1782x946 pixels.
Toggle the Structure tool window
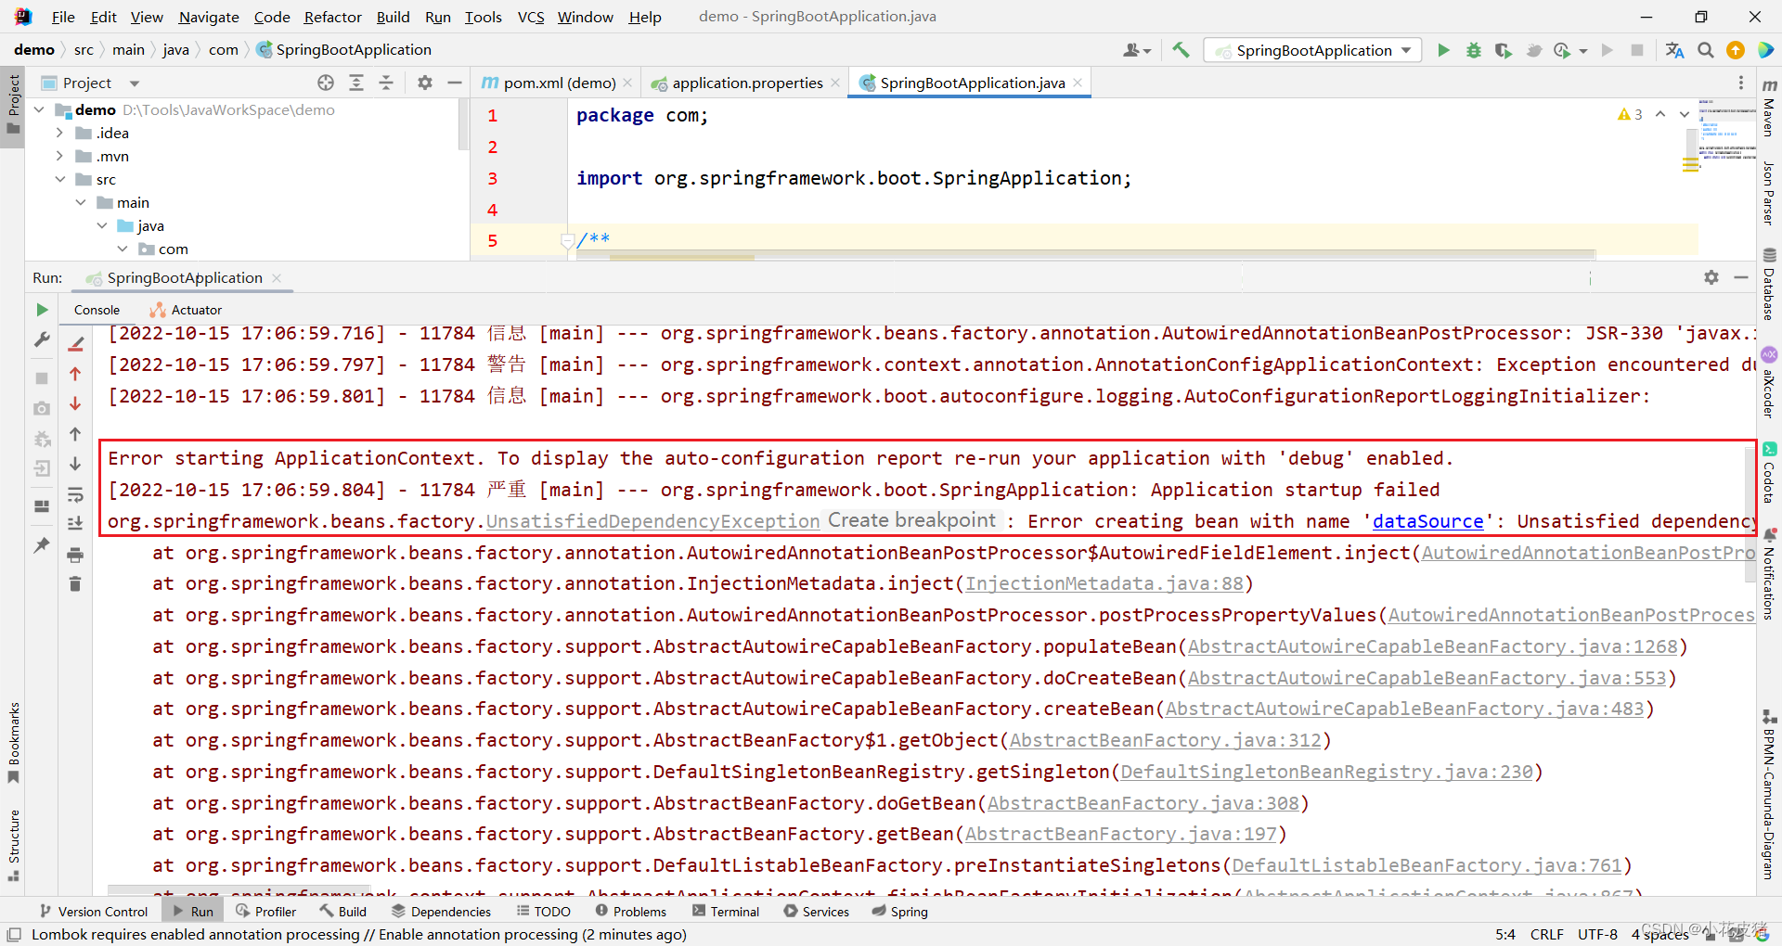tap(14, 845)
